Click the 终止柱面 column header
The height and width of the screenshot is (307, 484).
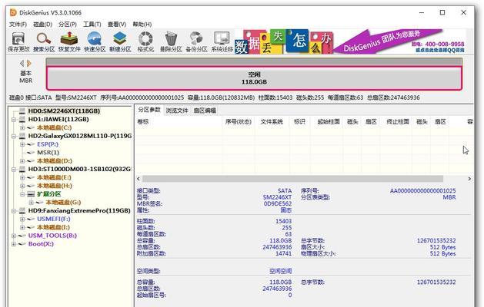click(x=398, y=121)
